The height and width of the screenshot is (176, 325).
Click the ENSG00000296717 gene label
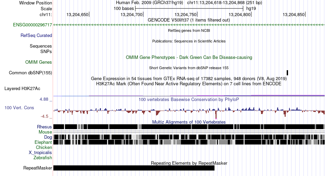tap(32, 25)
